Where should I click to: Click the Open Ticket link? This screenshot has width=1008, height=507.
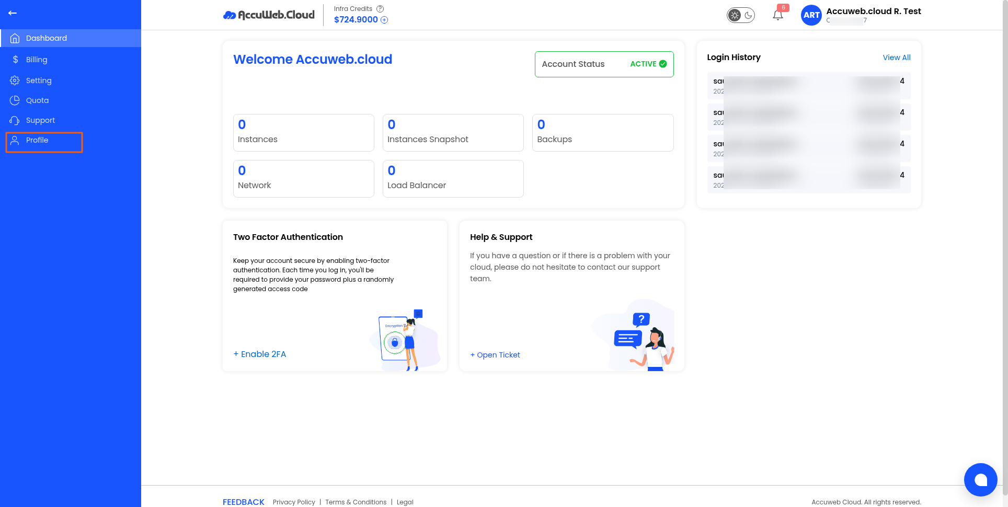tap(495, 355)
